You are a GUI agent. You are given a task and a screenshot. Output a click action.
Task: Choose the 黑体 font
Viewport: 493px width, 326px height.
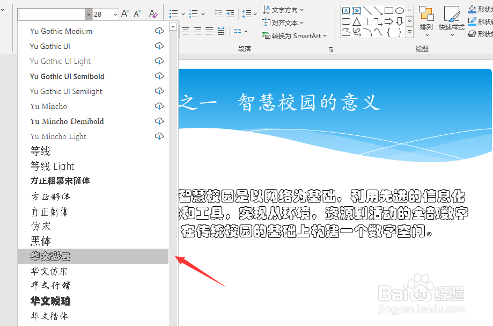93,241
